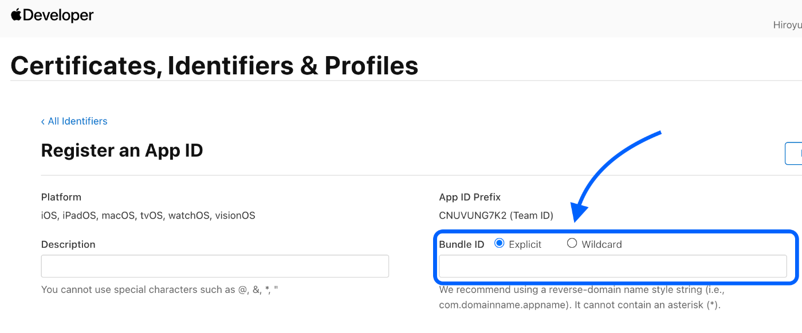
Task: Focus the Description text field
Action: pos(215,267)
